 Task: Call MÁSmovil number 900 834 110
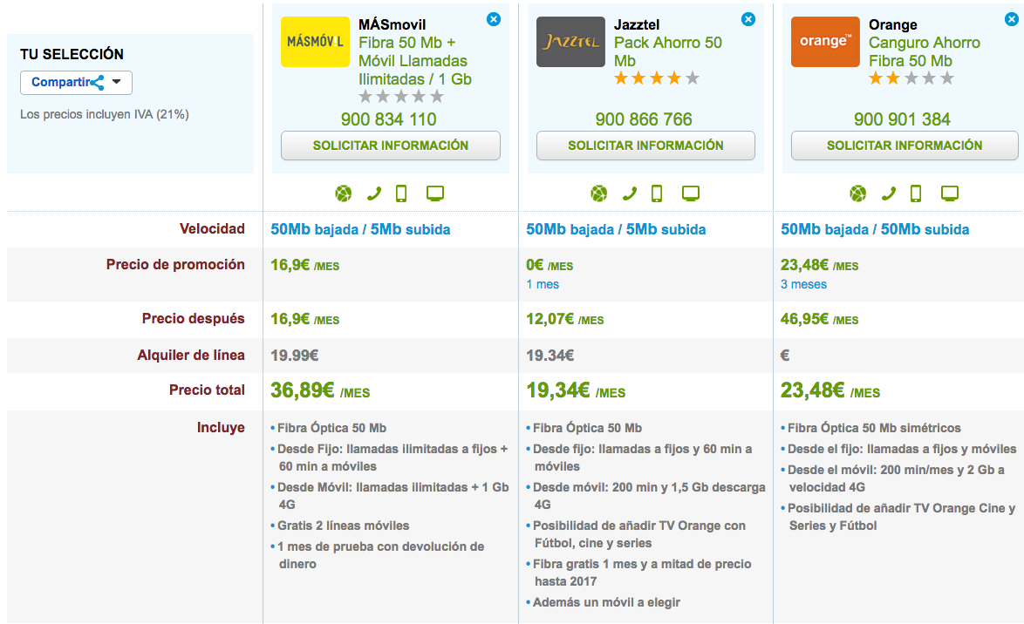pyautogui.click(x=388, y=119)
